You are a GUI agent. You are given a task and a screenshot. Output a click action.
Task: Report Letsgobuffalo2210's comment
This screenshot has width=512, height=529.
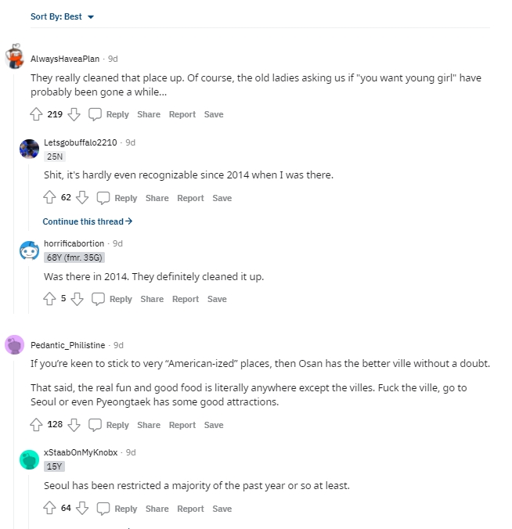pyautogui.click(x=190, y=198)
